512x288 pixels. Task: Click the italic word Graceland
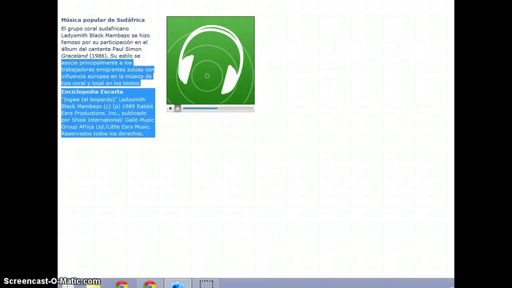pyautogui.click(x=74, y=56)
